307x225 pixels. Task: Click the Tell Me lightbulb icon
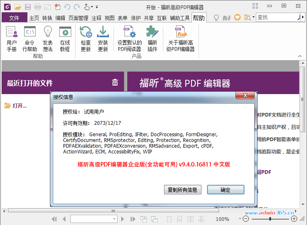click(216, 18)
